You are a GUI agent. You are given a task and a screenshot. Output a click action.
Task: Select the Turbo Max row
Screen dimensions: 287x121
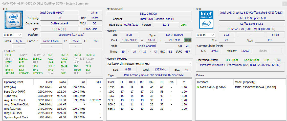coord(53,96)
